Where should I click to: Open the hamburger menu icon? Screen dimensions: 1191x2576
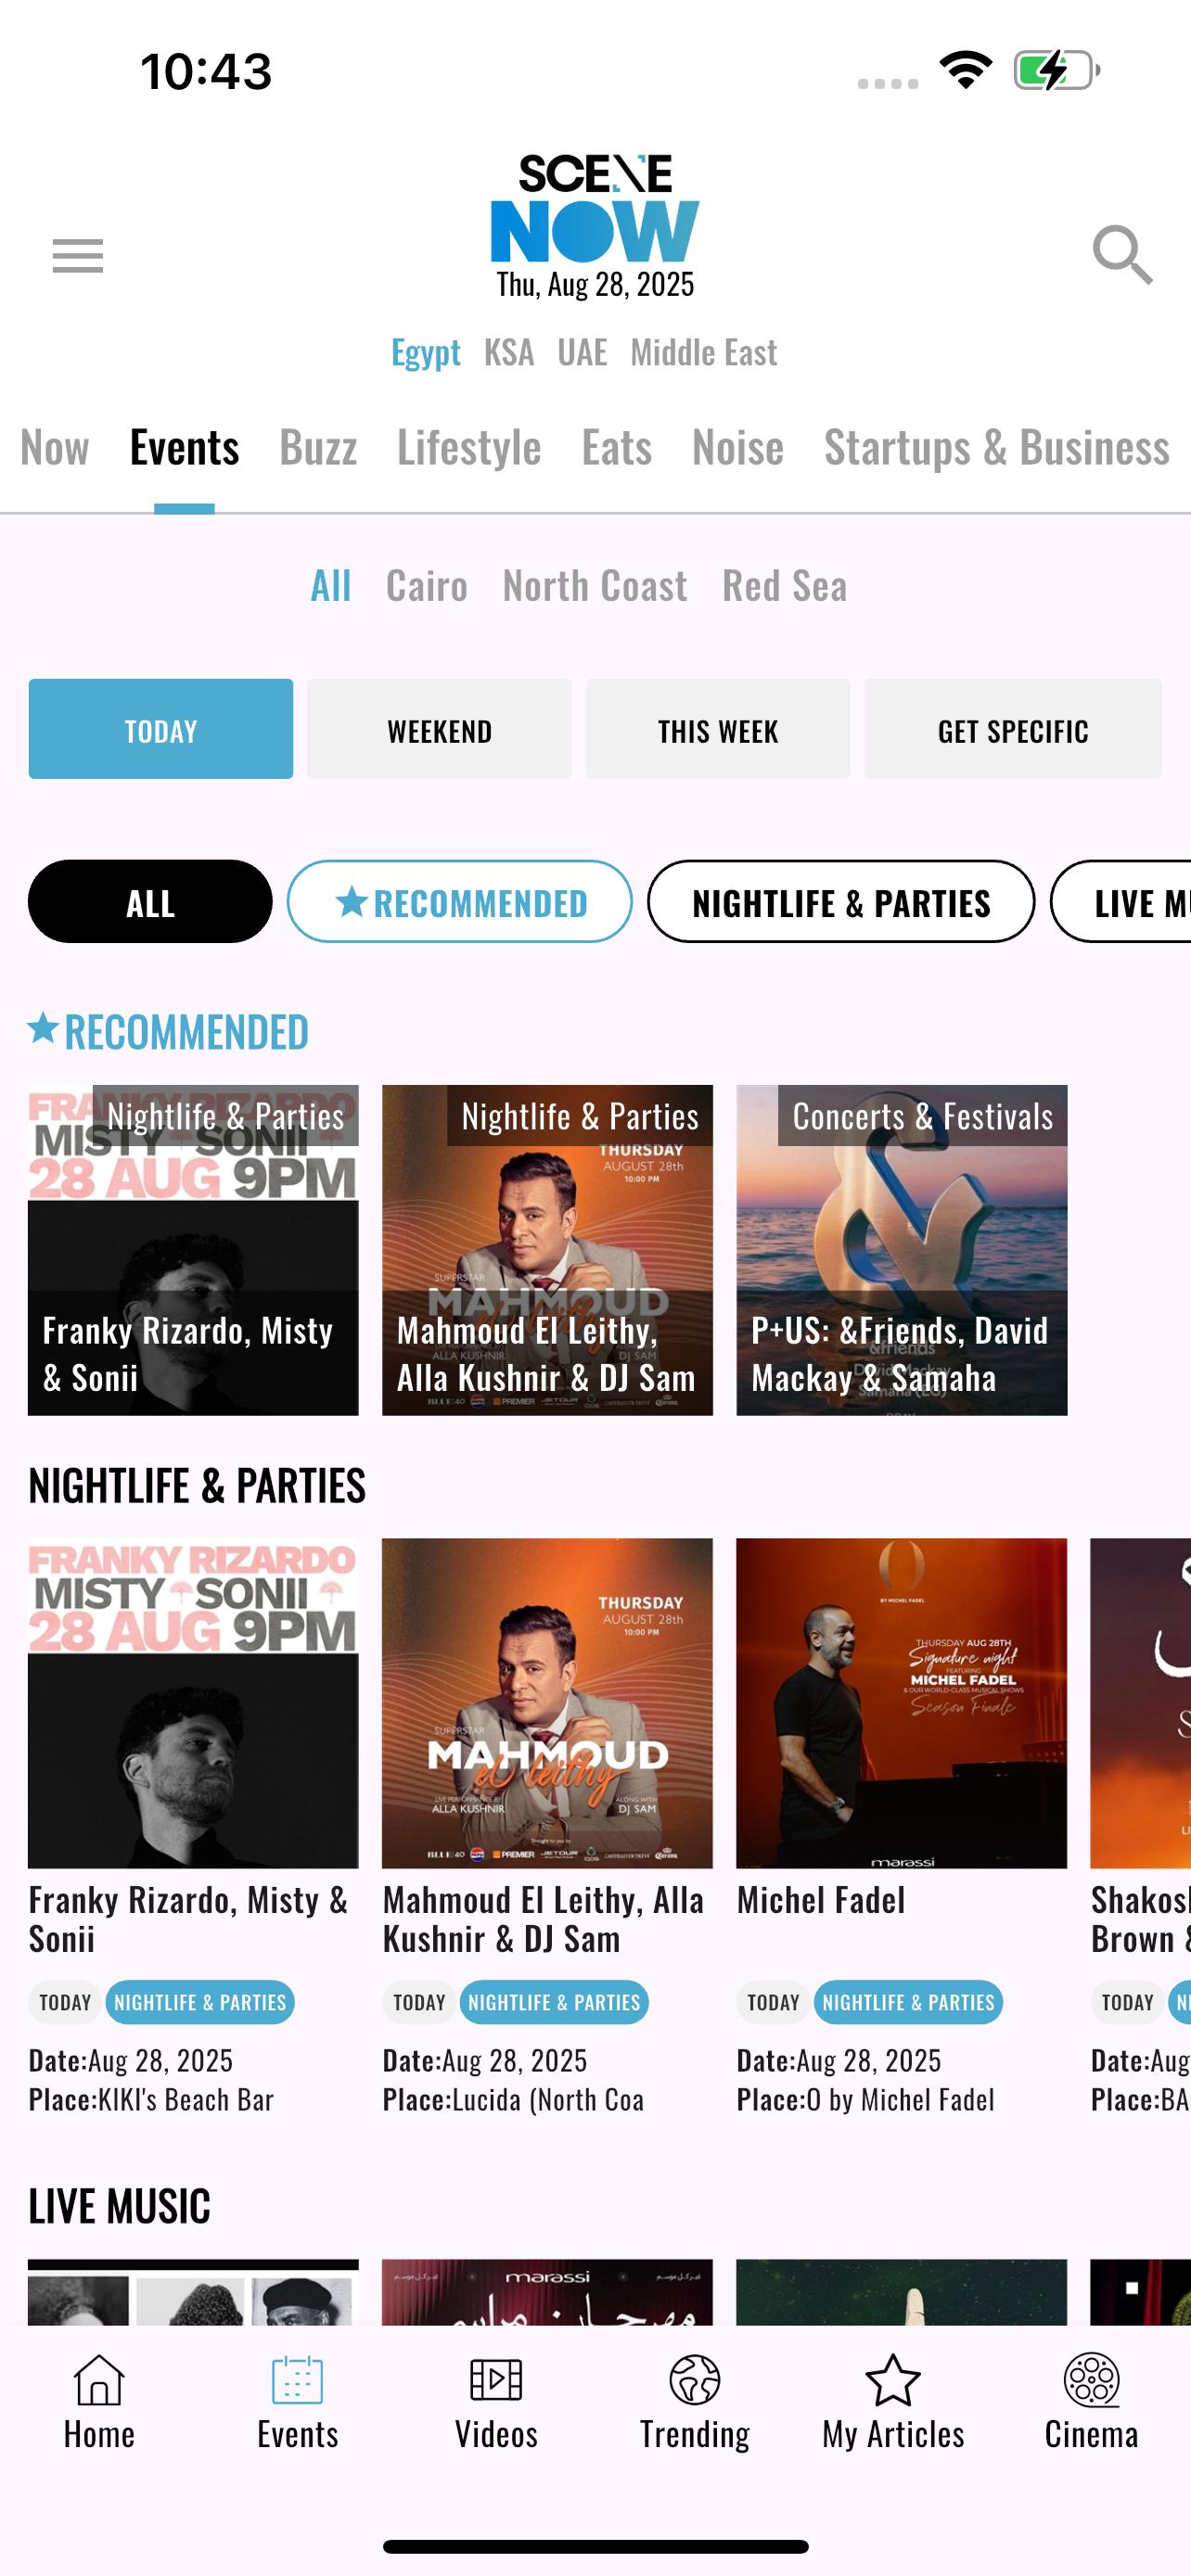[78, 256]
